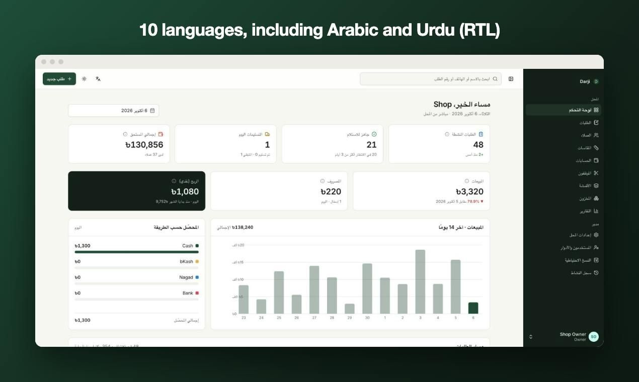
Task: Open إعدادات المحل shop settings gear icon
Action: click(x=596, y=235)
